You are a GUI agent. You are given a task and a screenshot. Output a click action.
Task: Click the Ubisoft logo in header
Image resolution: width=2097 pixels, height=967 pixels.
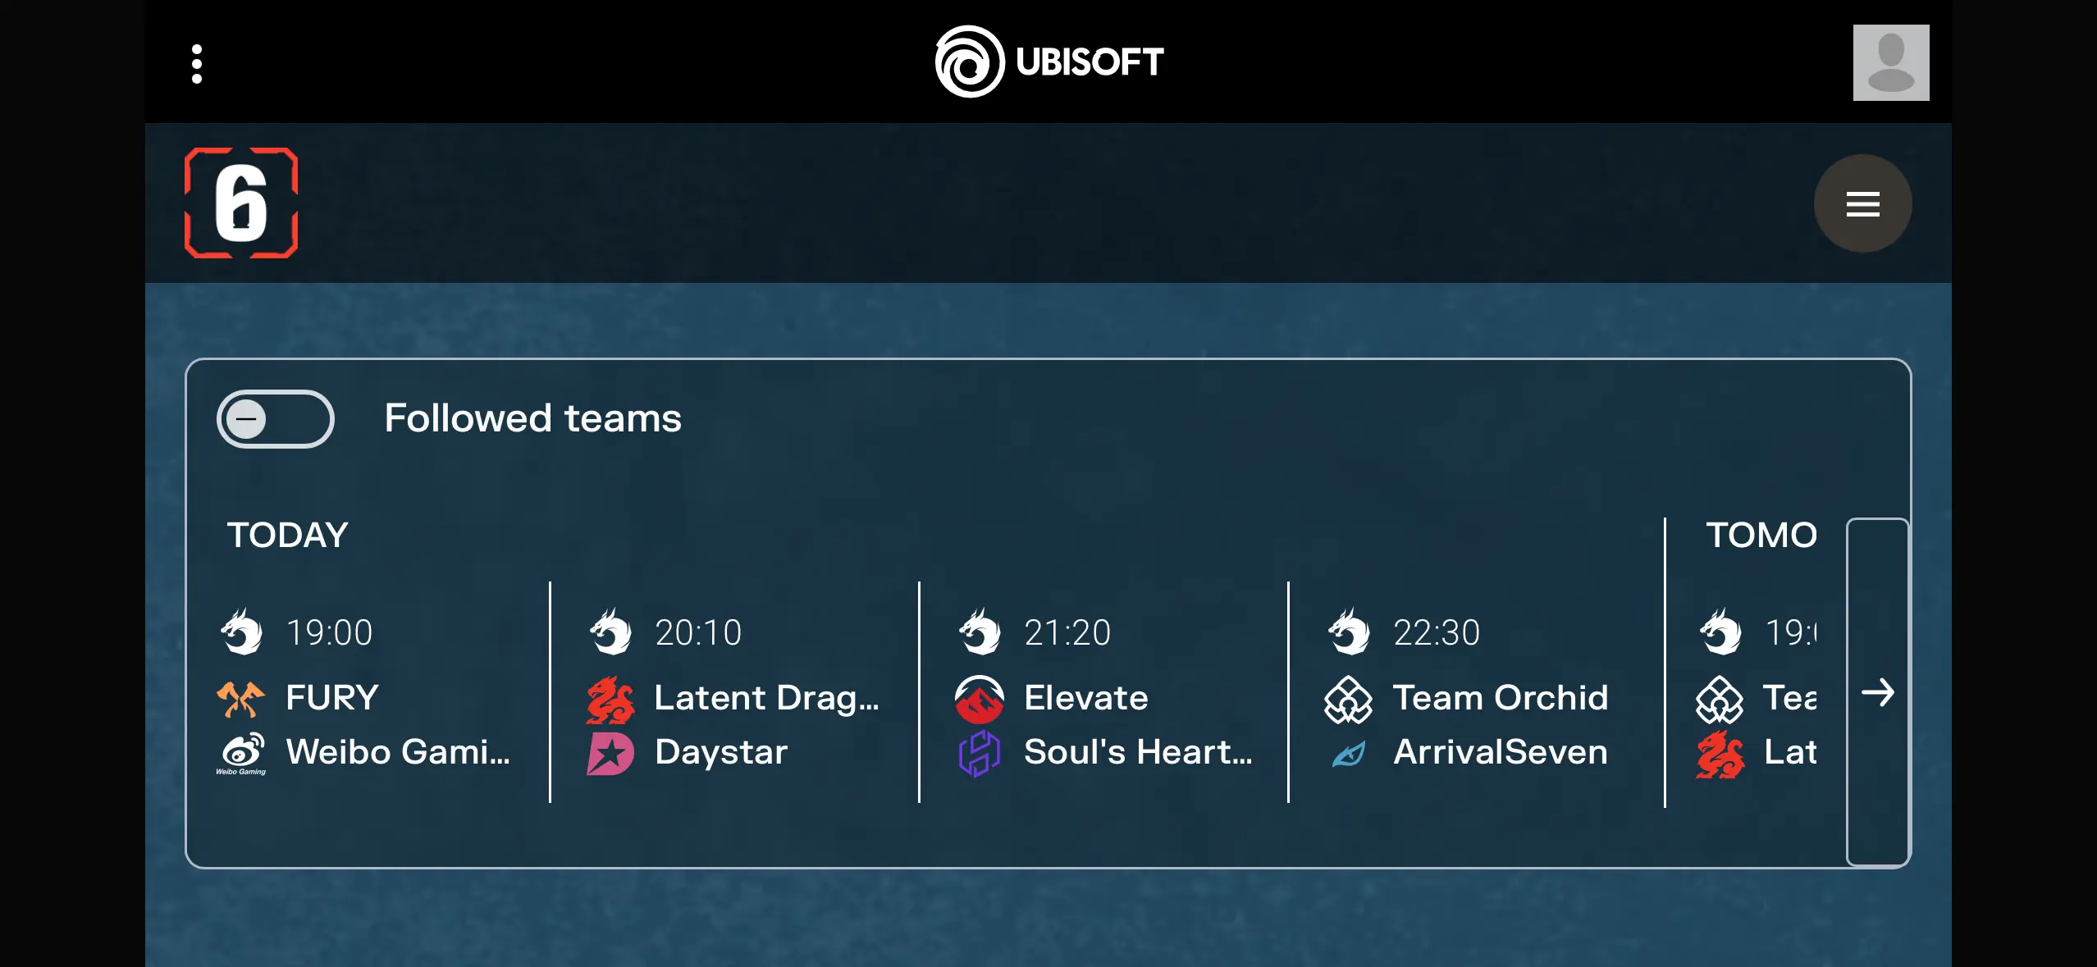pos(1049,62)
